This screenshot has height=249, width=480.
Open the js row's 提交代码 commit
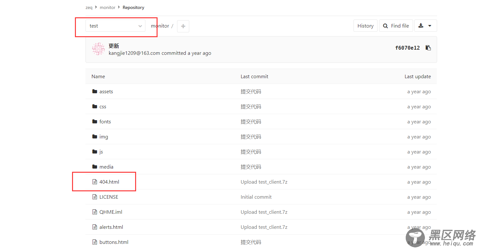pos(251,152)
